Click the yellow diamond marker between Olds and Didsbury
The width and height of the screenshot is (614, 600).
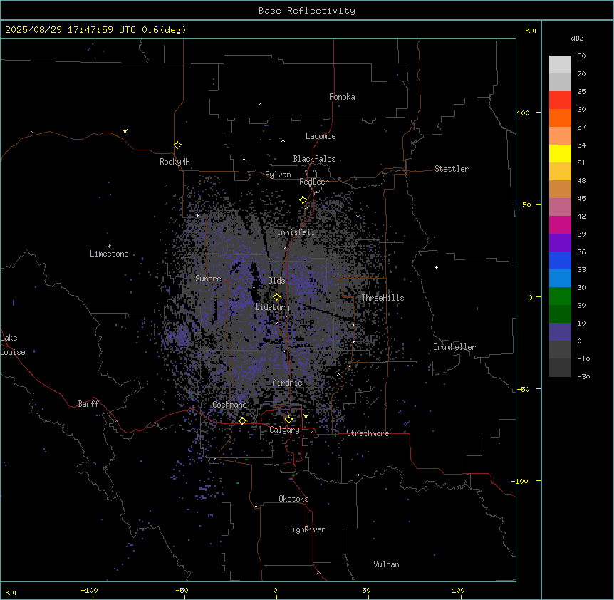point(277,297)
